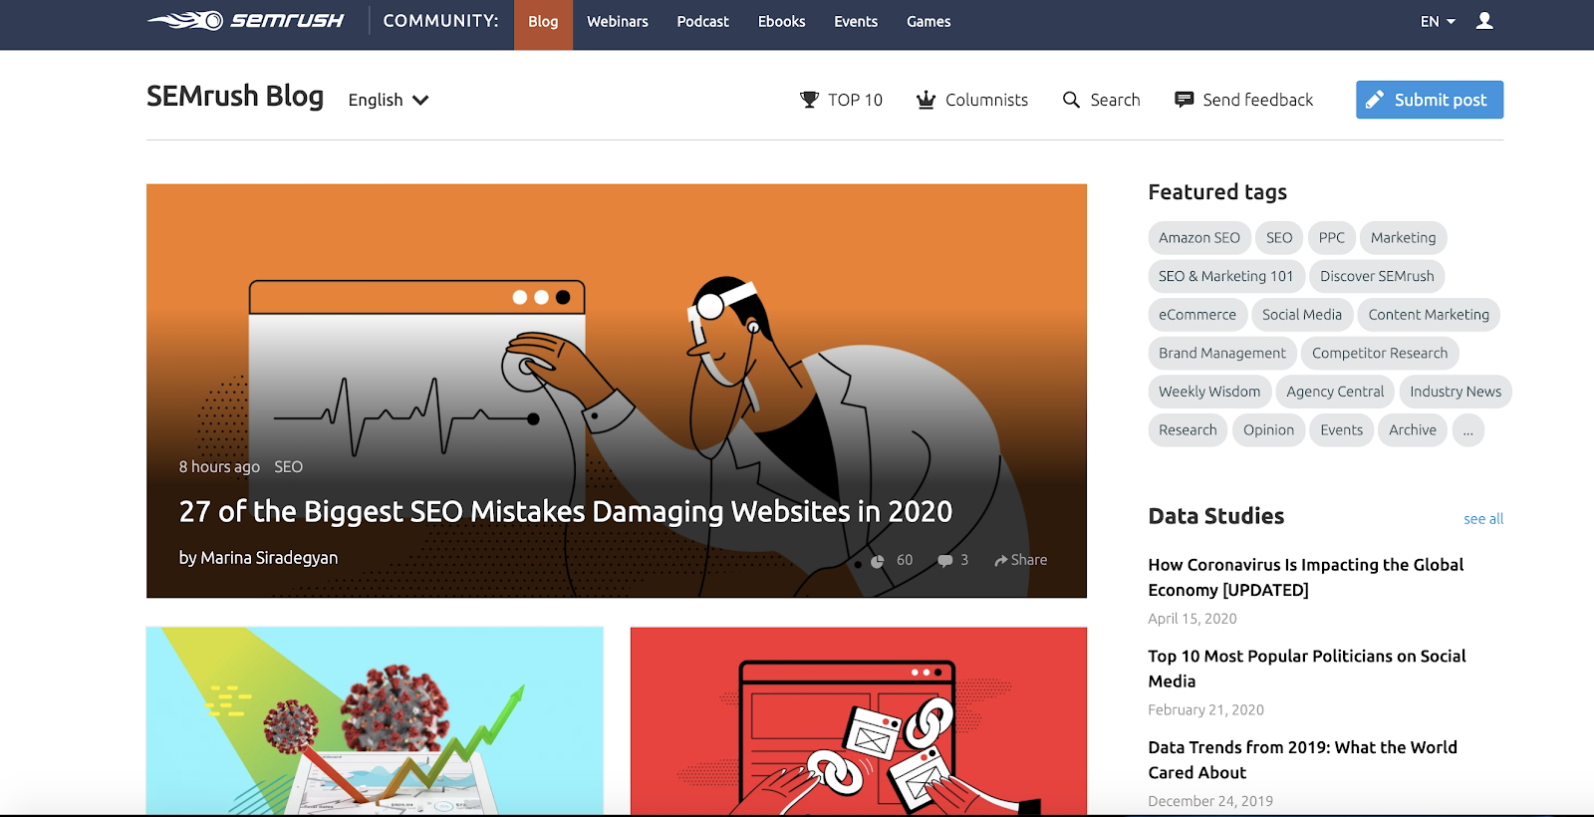The height and width of the screenshot is (817, 1594).
Task: Click the SEMrush Blog heading
Action: (235, 97)
